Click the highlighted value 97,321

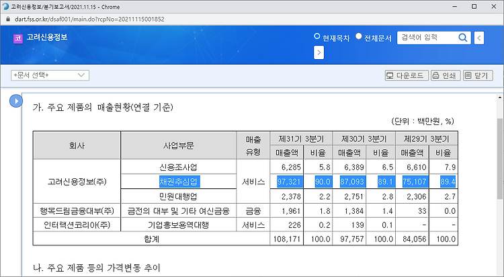289,182
